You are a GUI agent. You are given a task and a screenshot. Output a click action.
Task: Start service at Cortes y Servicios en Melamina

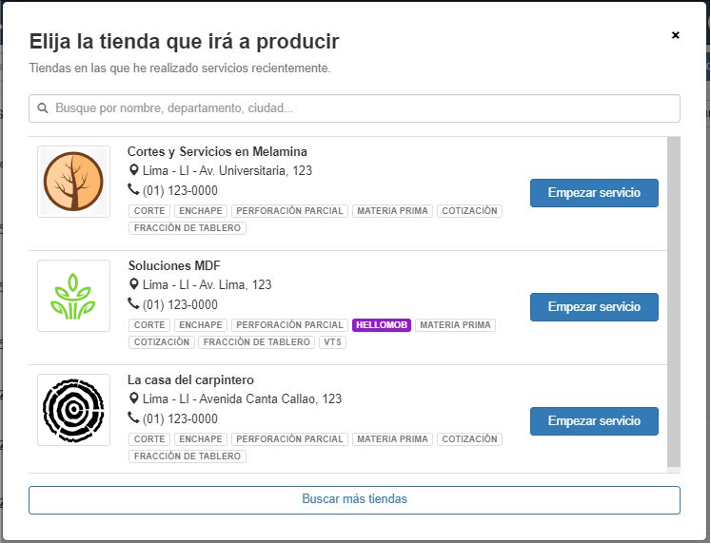594,193
